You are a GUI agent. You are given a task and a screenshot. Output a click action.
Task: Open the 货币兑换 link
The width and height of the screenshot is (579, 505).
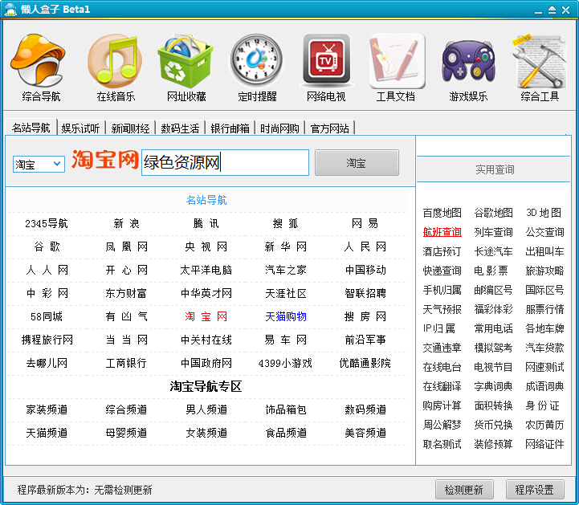pos(493,425)
